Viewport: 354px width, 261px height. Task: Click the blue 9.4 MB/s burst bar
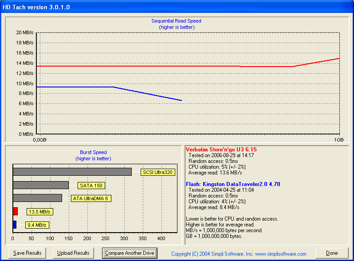(15, 225)
